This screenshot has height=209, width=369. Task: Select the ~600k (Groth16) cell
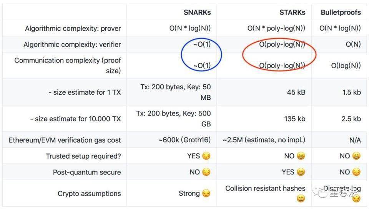[x=184, y=140]
